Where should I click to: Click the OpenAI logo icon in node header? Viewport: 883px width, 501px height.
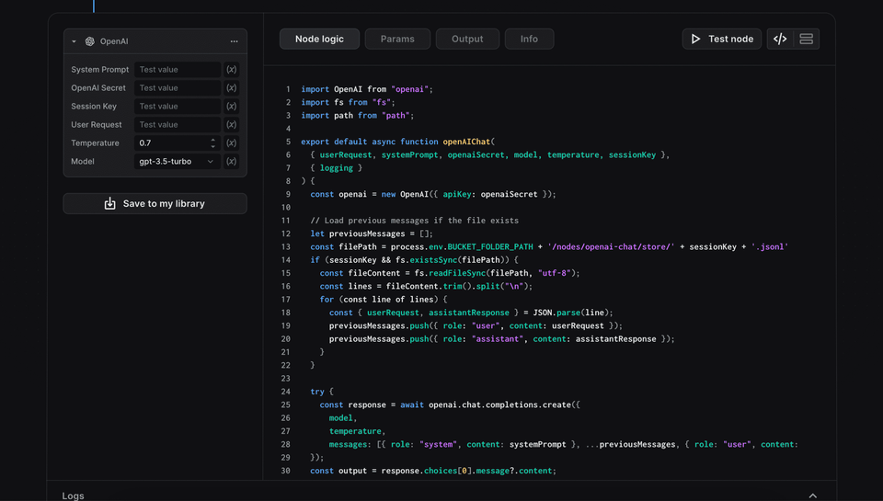tap(90, 41)
